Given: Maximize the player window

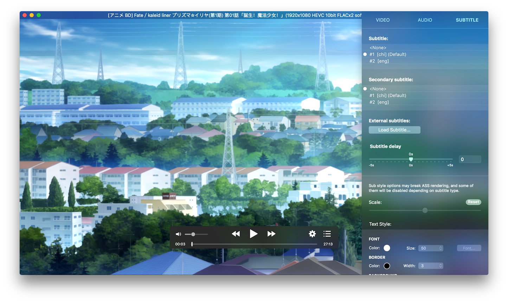Looking at the screenshot, I should click(39, 15).
